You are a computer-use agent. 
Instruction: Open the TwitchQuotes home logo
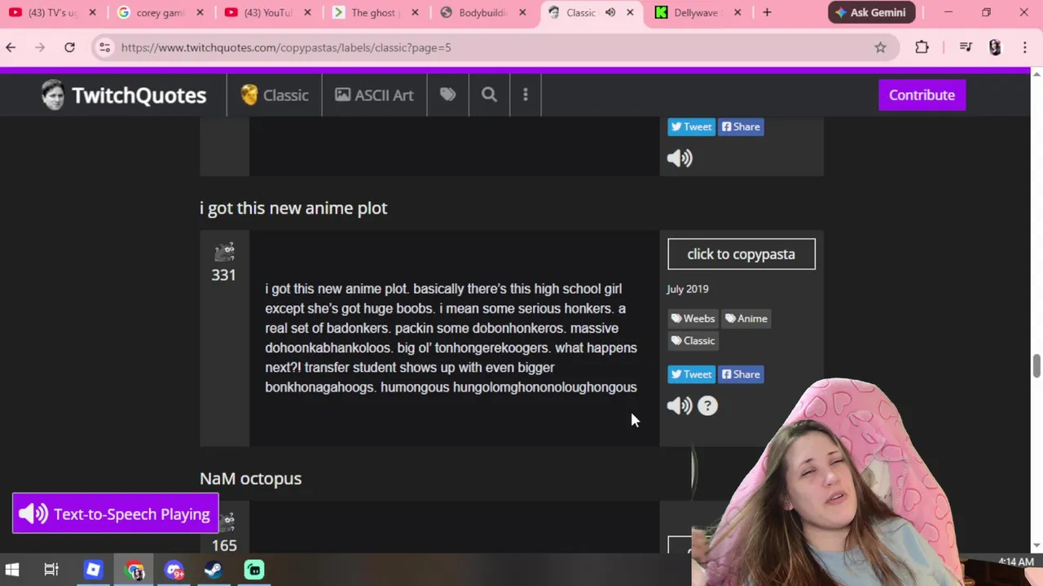point(124,95)
